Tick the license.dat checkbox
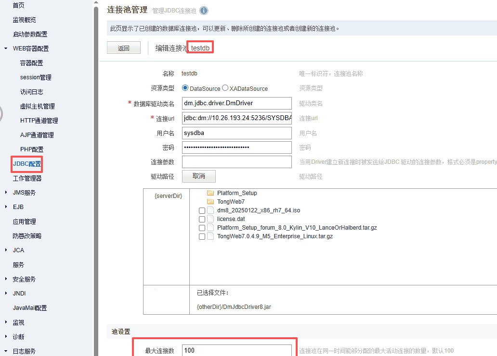Screen dimensions: 497x356 [202, 220]
